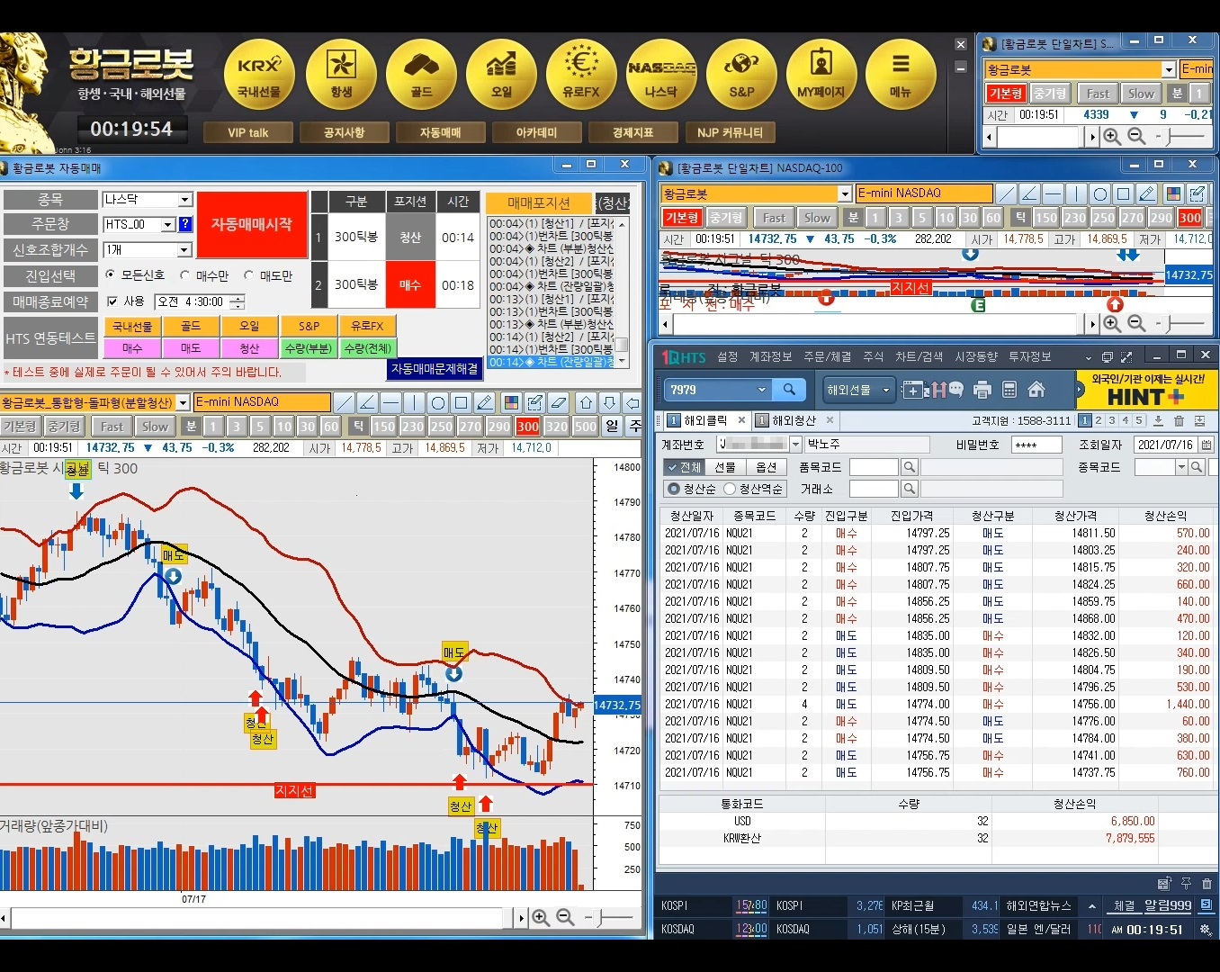The width and height of the screenshot is (1220, 972).
Task: Toggle 사용 checkbox for 매매종료예약
Action: (112, 301)
